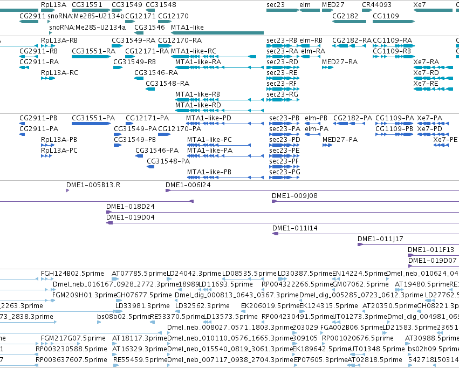The width and height of the screenshot is (459, 368).
Task: Select EST LD32562.3prime
Action: point(203,306)
